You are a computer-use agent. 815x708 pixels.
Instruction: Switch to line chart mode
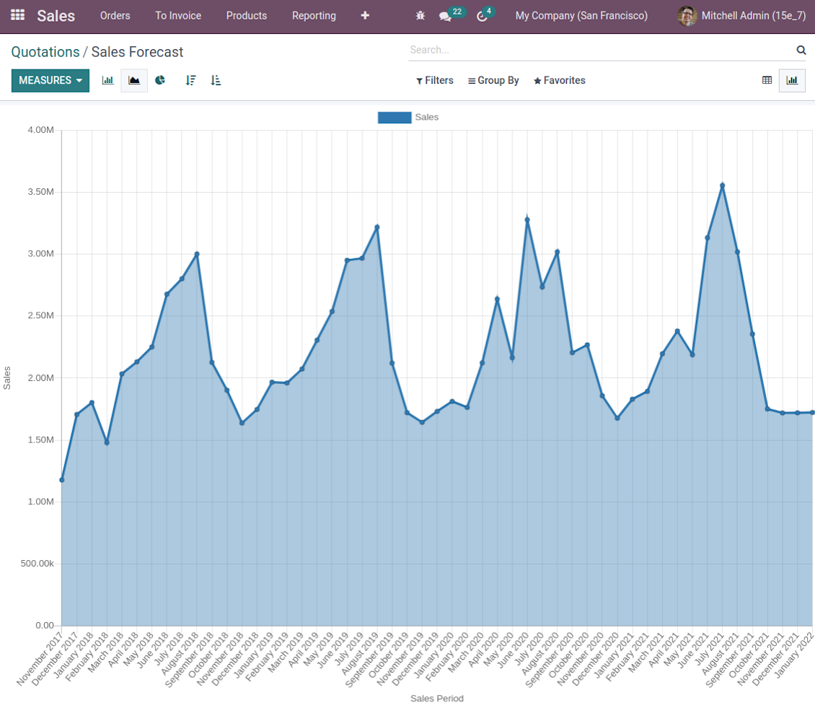coord(134,80)
